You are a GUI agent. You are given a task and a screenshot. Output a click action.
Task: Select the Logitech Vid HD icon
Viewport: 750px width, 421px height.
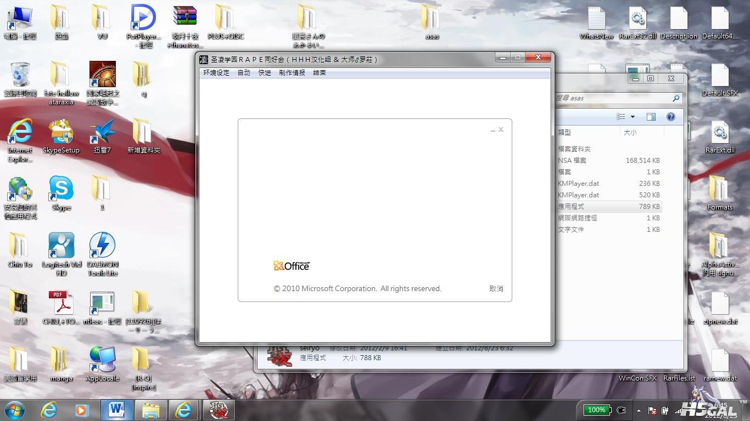[x=61, y=254]
